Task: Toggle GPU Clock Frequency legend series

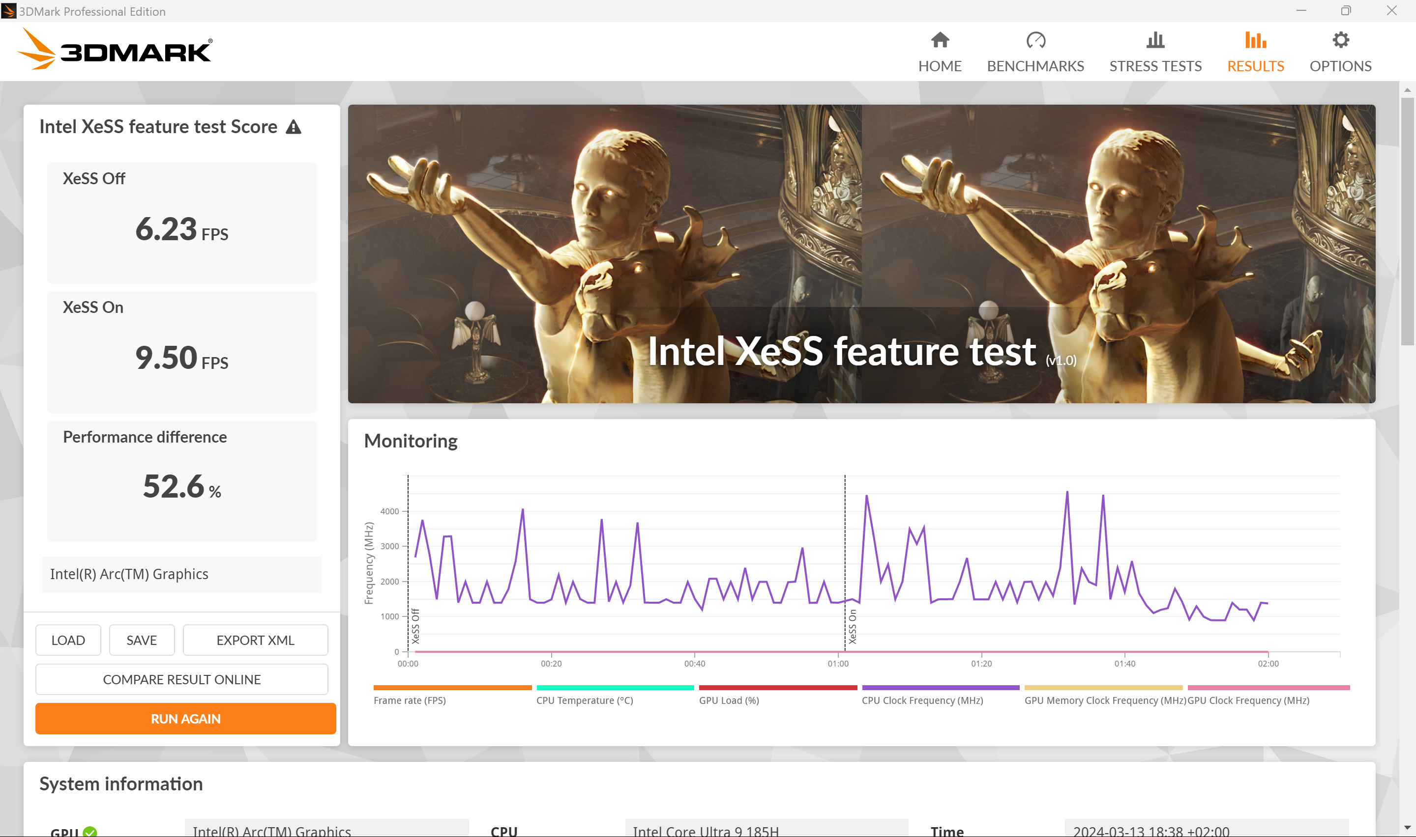Action: click(x=1248, y=700)
